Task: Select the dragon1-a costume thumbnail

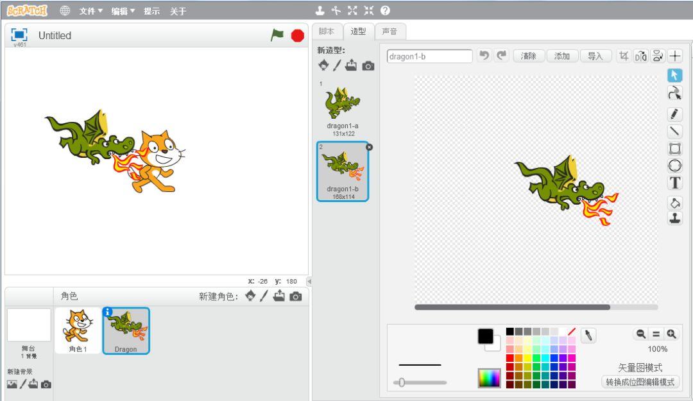Action: coord(343,108)
